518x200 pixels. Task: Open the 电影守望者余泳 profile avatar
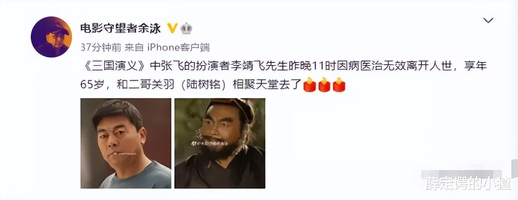coord(51,37)
